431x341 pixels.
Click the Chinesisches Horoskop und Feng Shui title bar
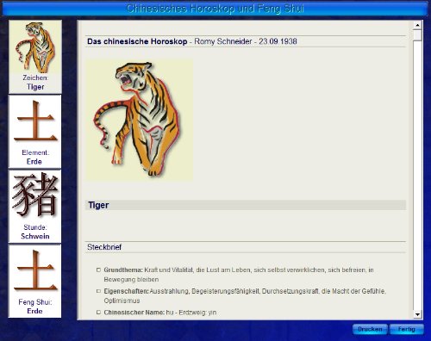215,9
